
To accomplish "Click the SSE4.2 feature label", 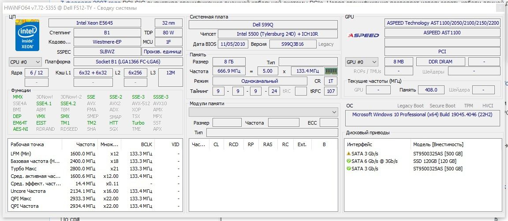I will [68, 103].
